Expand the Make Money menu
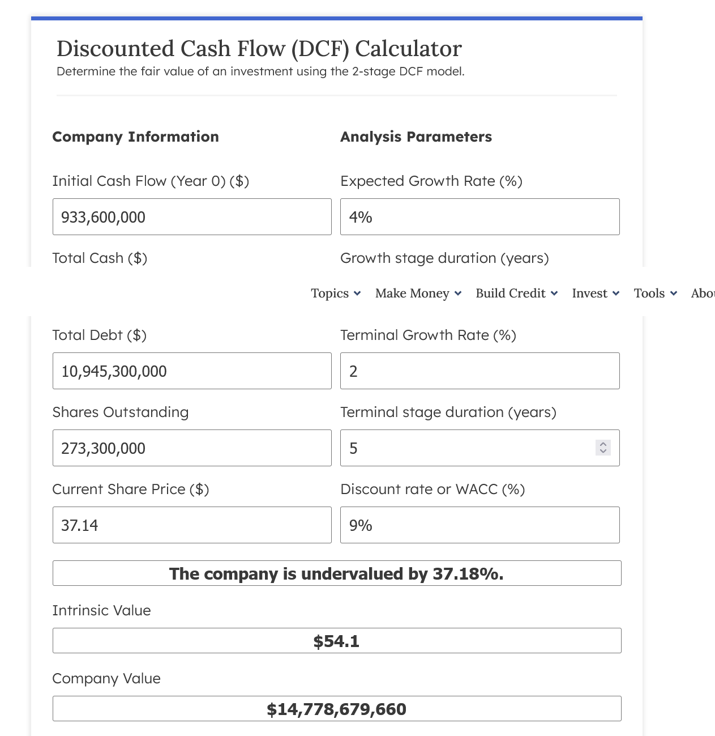Viewport: 715px width, 736px height. tap(417, 293)
